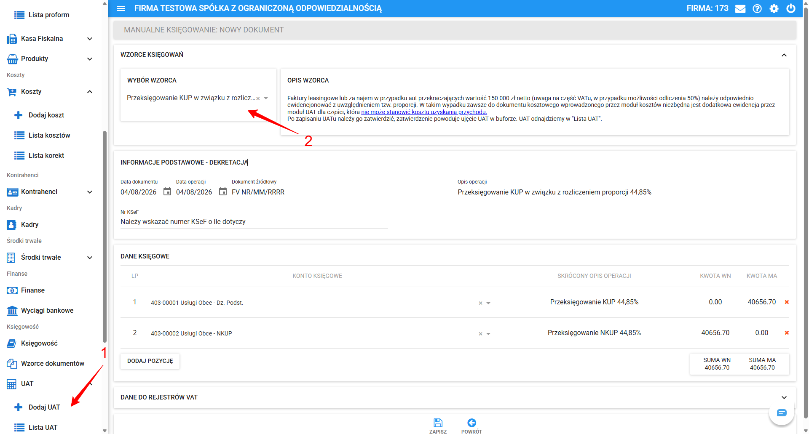Open the chat bubble widget
This screenshot has height=434, width=809.
[782, 413]
